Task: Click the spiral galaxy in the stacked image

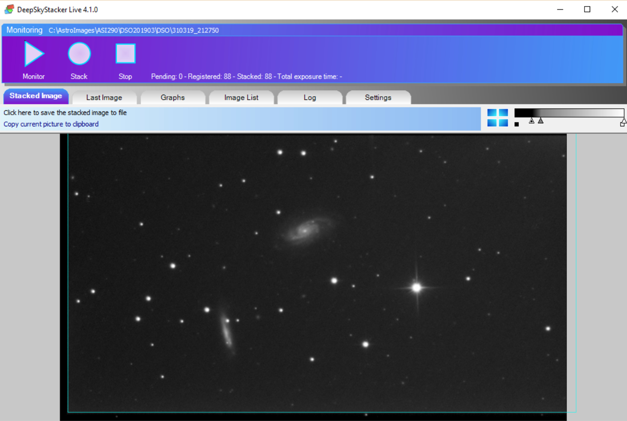Action: tap(305, 230)
